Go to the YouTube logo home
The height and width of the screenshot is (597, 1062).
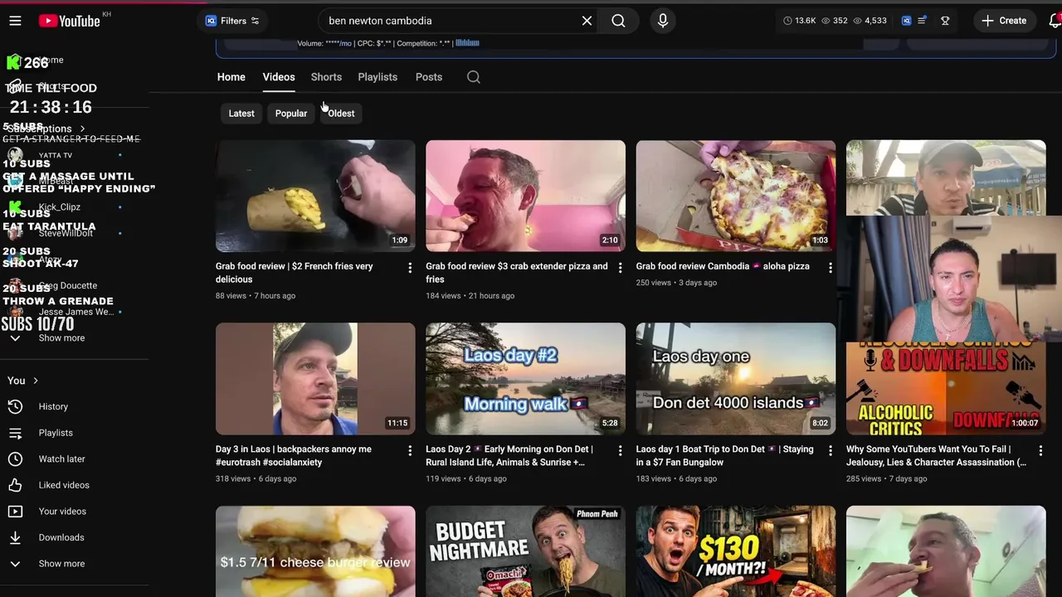point(70,21)
